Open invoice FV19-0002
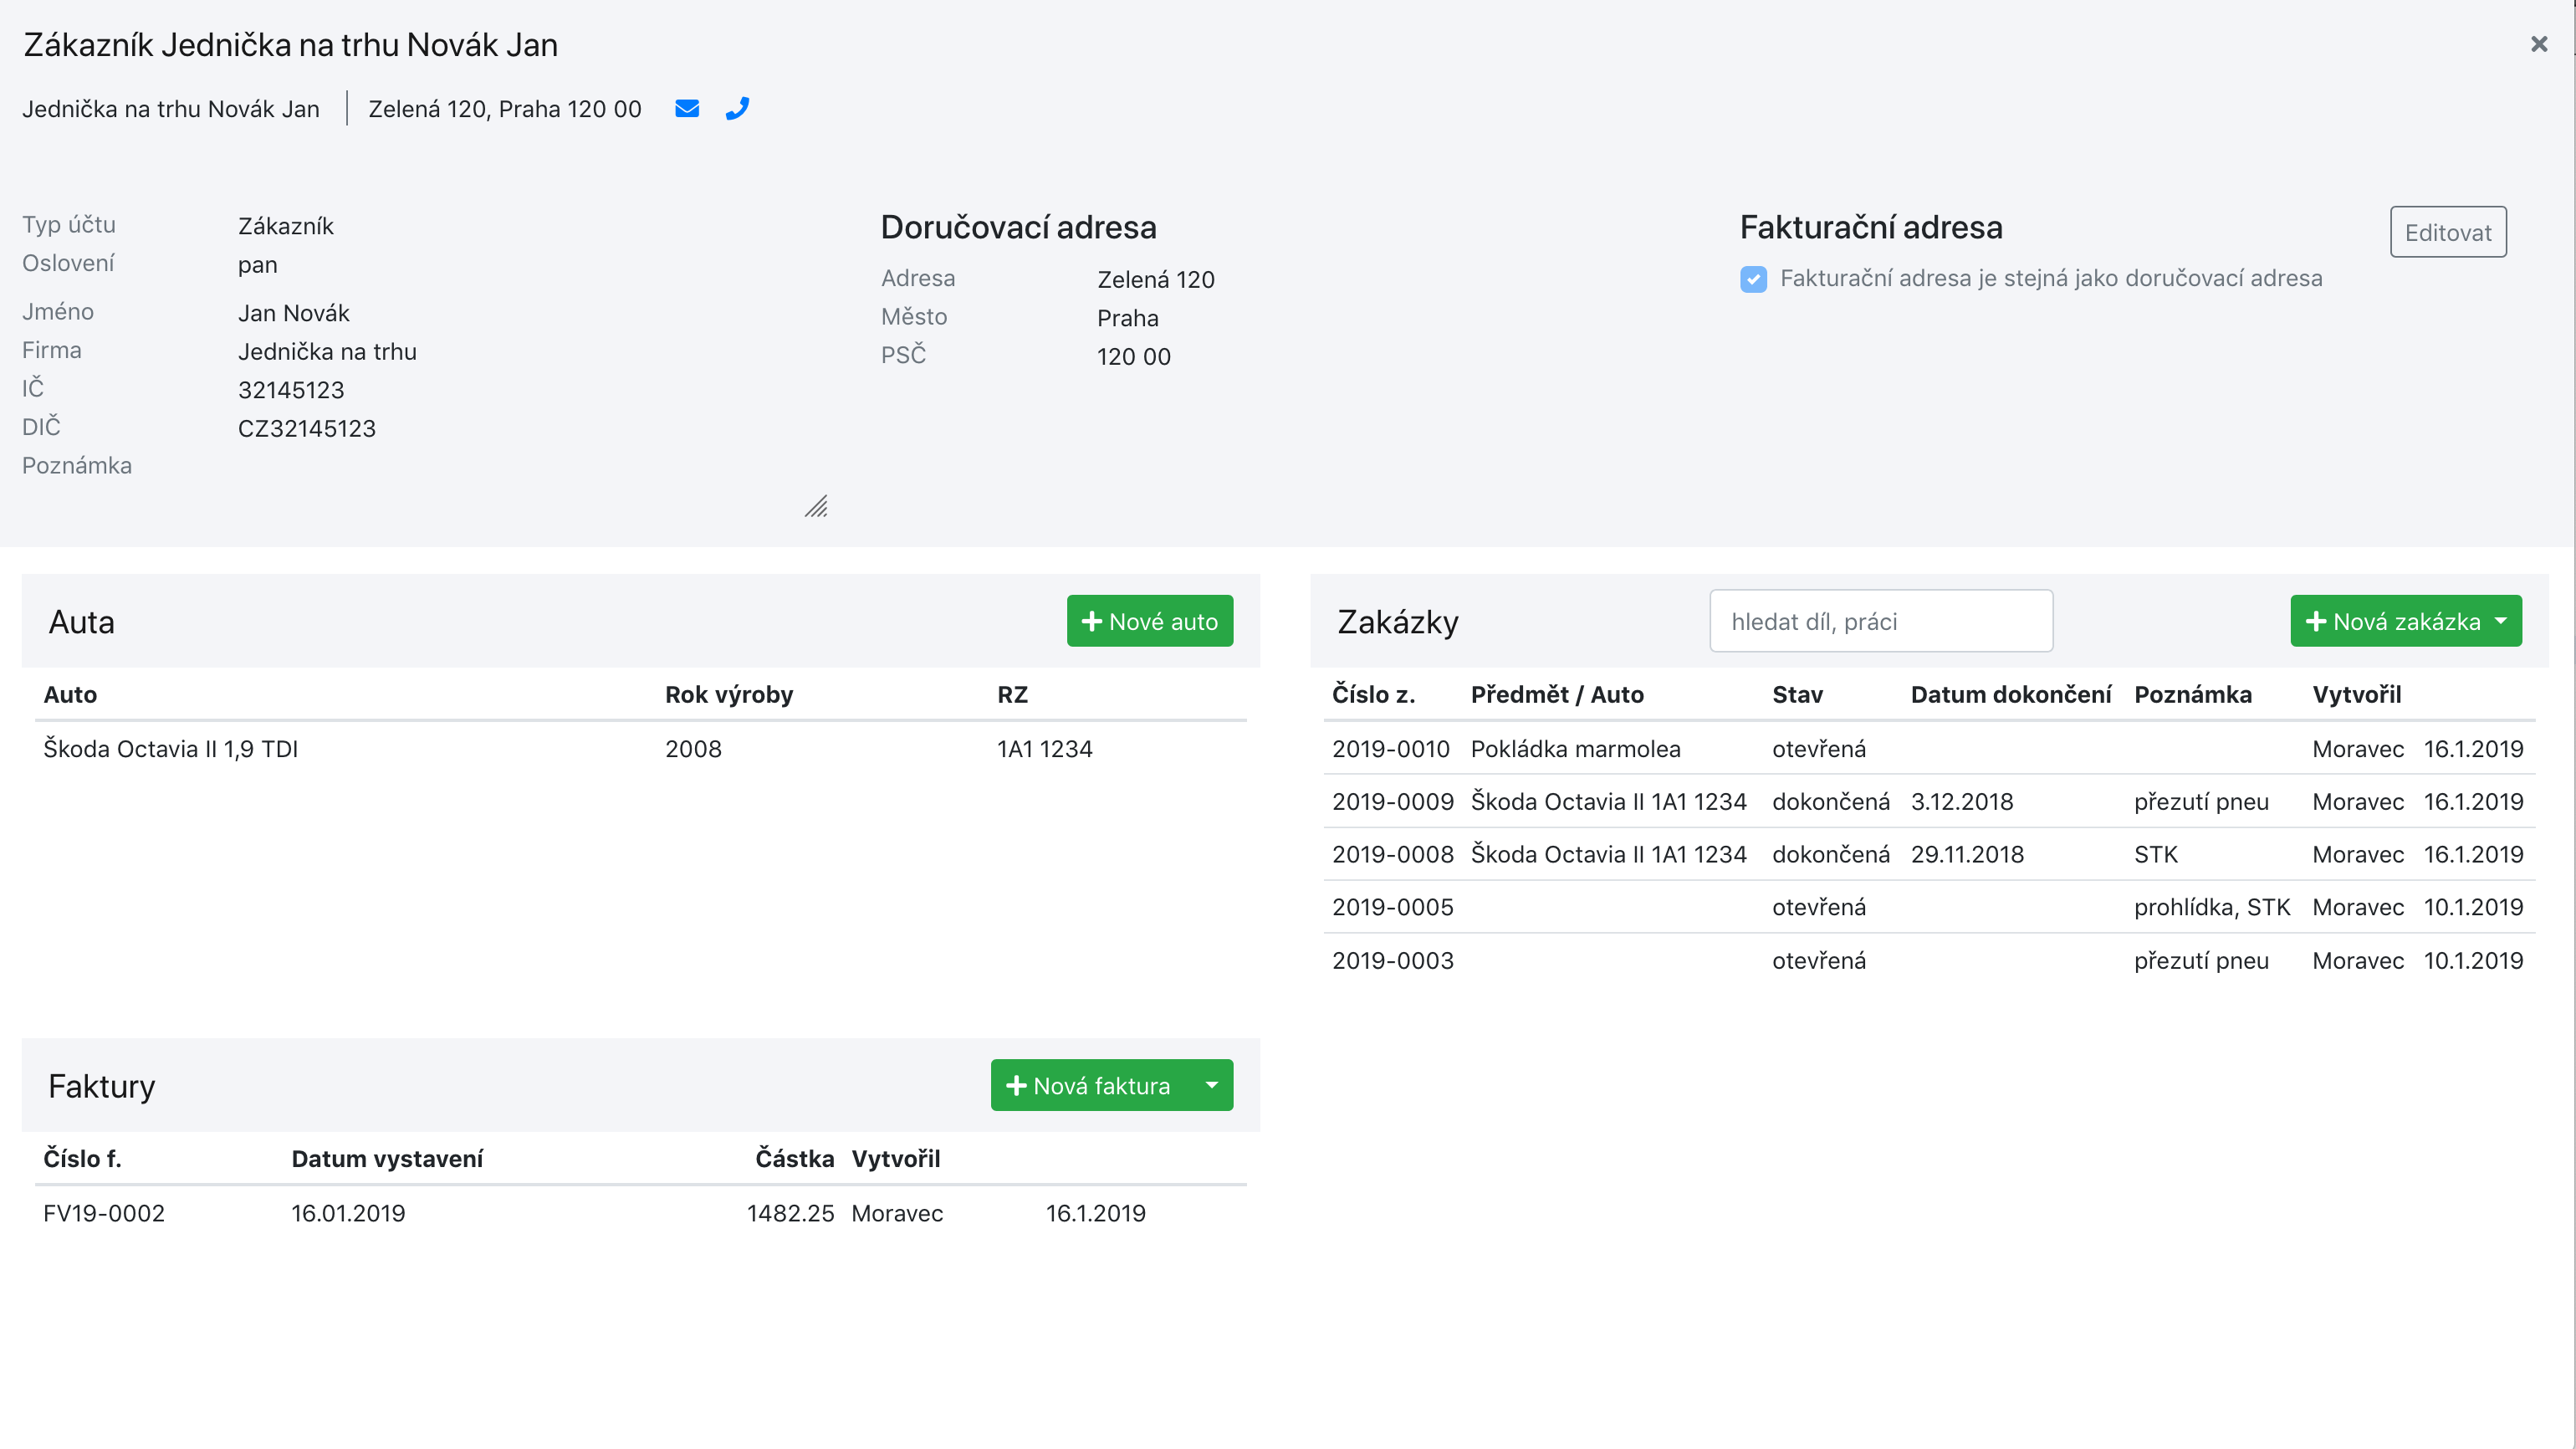Screen dimensions: 2576x1449 [104, 1213]
